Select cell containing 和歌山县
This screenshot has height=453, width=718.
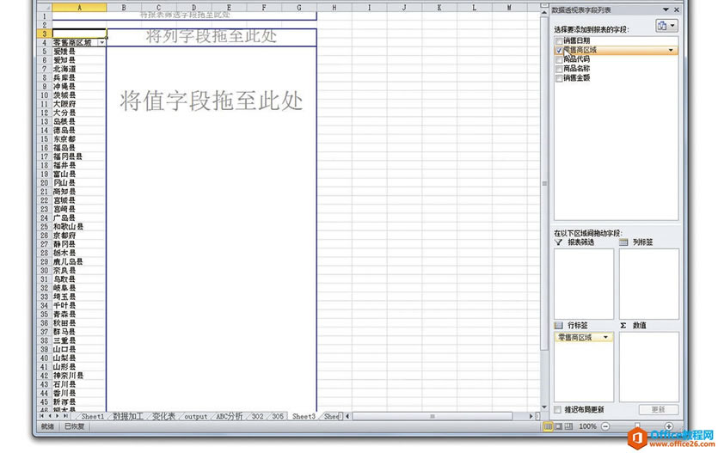(x=79, y=227)
